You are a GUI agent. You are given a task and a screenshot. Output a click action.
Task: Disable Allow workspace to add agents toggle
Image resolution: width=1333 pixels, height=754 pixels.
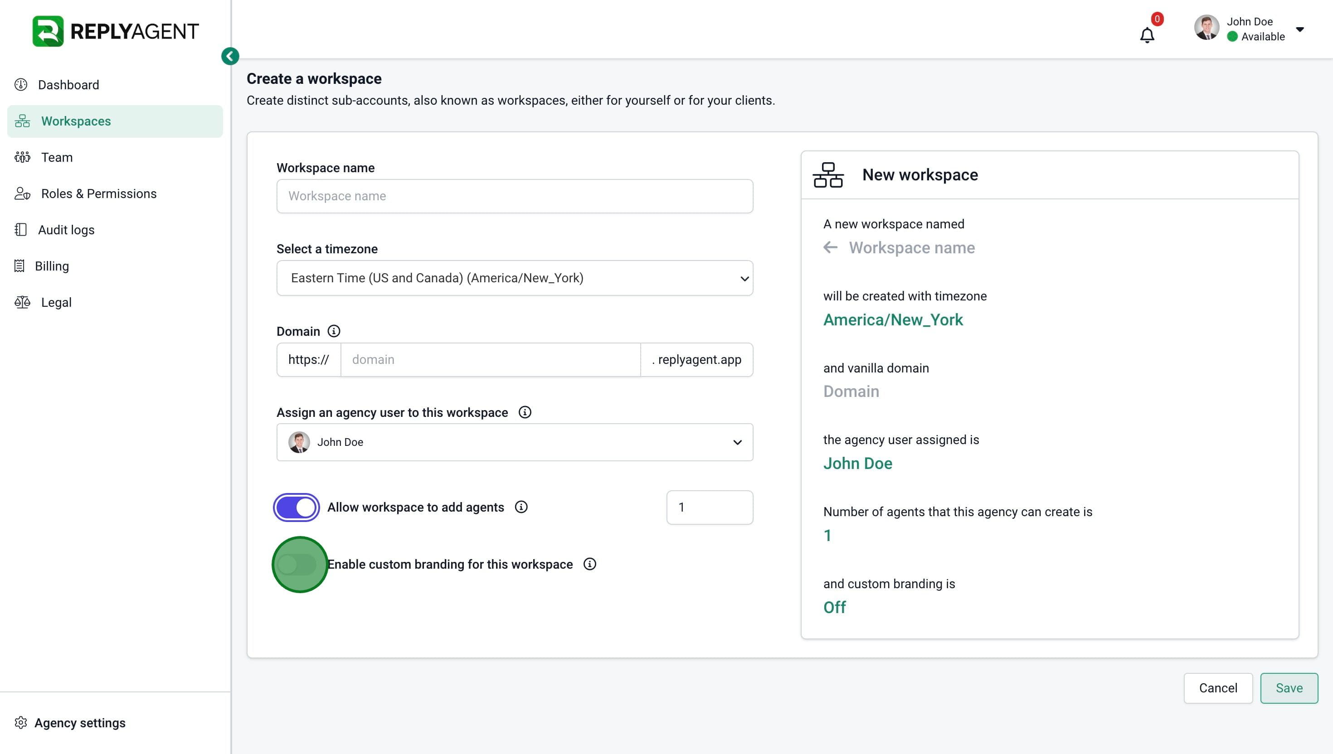(x=297, y=507)
